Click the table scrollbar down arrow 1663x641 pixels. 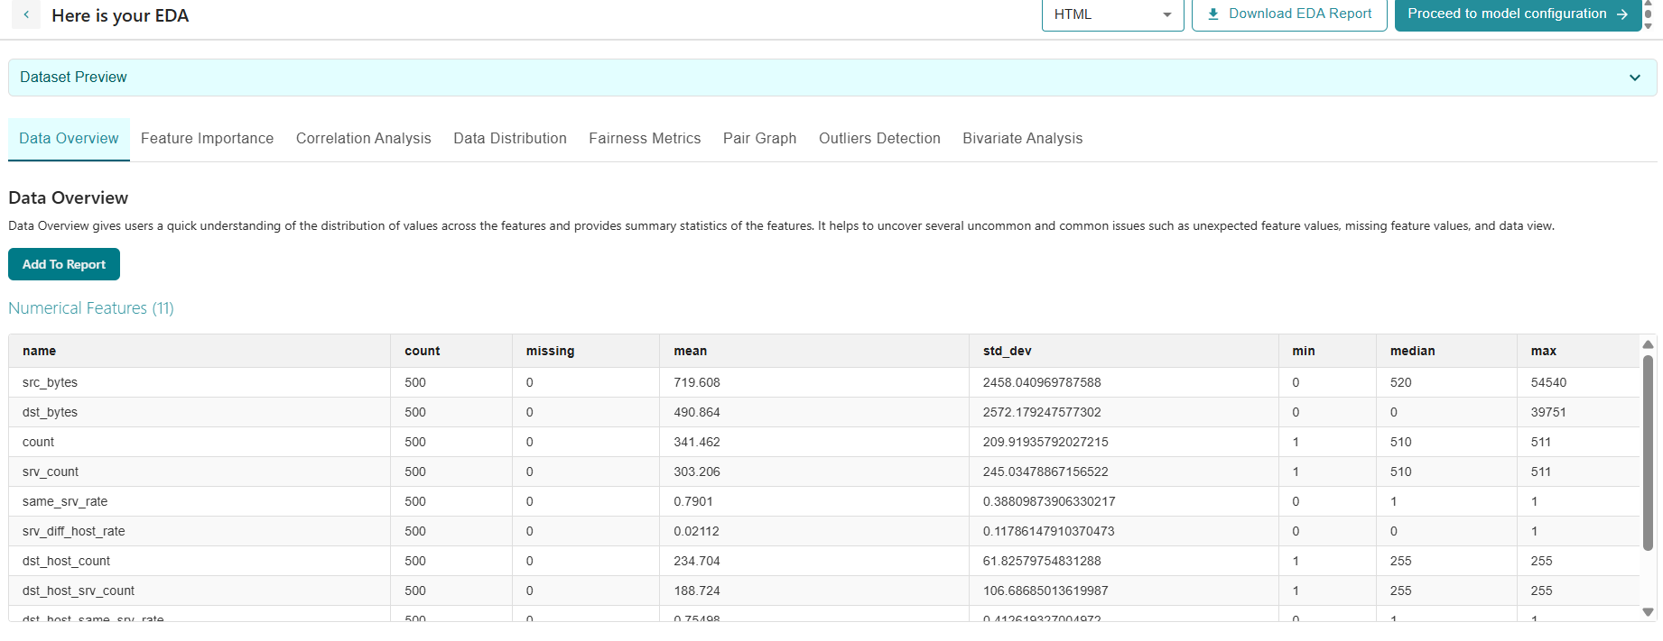coord(1648,612)
